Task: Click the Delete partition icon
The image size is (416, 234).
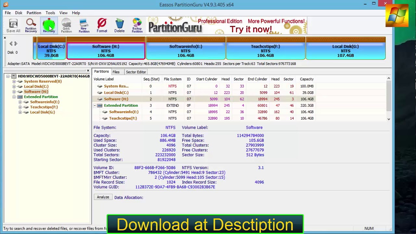Action: click(x=119, y=26)
